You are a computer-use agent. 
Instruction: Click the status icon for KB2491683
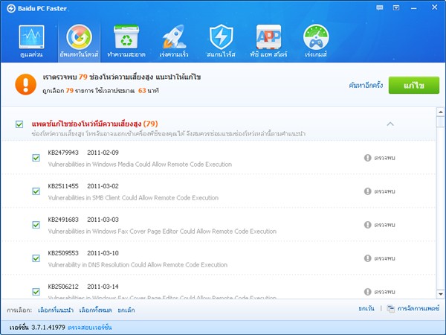[368, 225]
